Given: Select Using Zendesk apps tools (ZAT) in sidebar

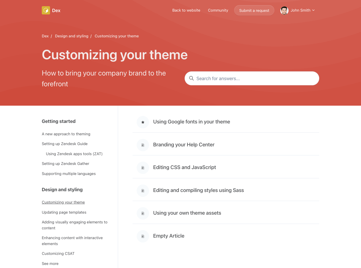Looking at the screenshot, I should pyautogui.click(x=74, y=154).
